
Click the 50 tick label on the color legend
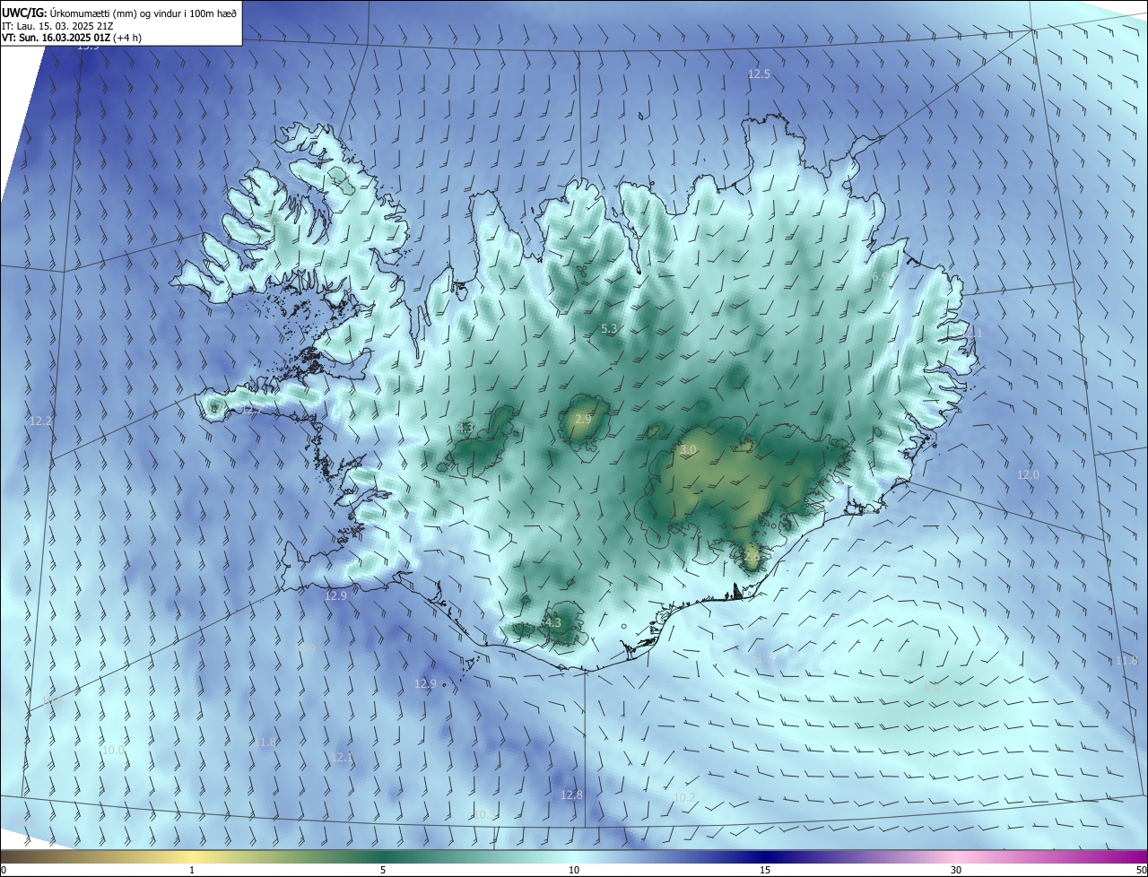pos(1141,870)
